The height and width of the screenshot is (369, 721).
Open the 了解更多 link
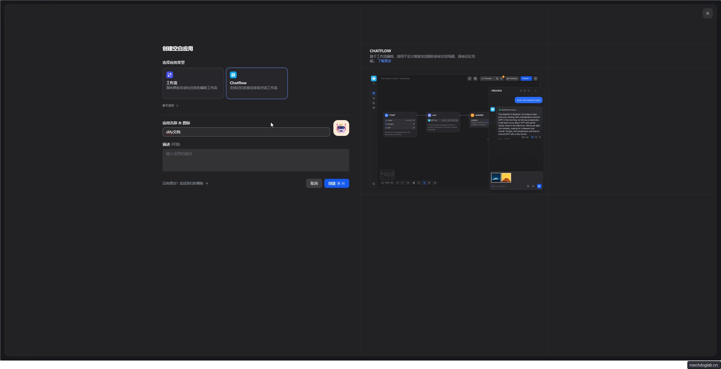pos(384,61)
